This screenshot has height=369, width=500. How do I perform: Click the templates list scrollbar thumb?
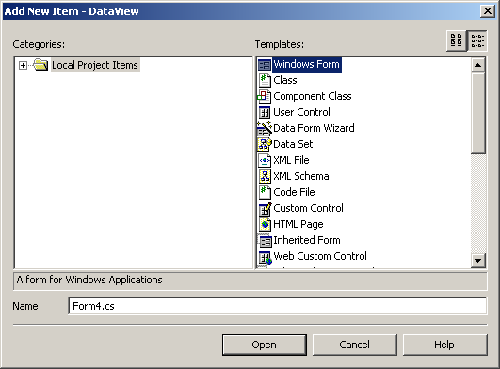pyautogui.click(x=477, y=113)
